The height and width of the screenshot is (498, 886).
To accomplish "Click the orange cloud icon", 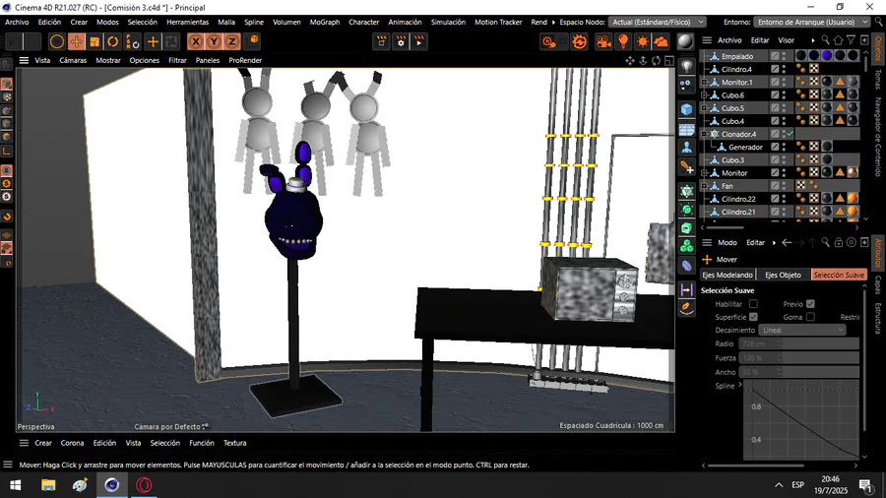I will [662, 41].
